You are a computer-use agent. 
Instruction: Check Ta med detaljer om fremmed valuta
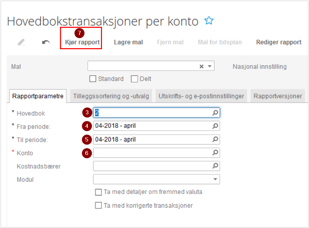98,192
